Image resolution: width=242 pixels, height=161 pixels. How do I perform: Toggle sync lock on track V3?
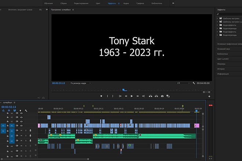17,117
